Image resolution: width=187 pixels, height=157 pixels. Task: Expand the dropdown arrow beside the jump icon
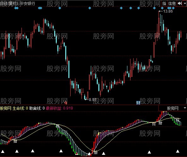click(x=185, y=3)
